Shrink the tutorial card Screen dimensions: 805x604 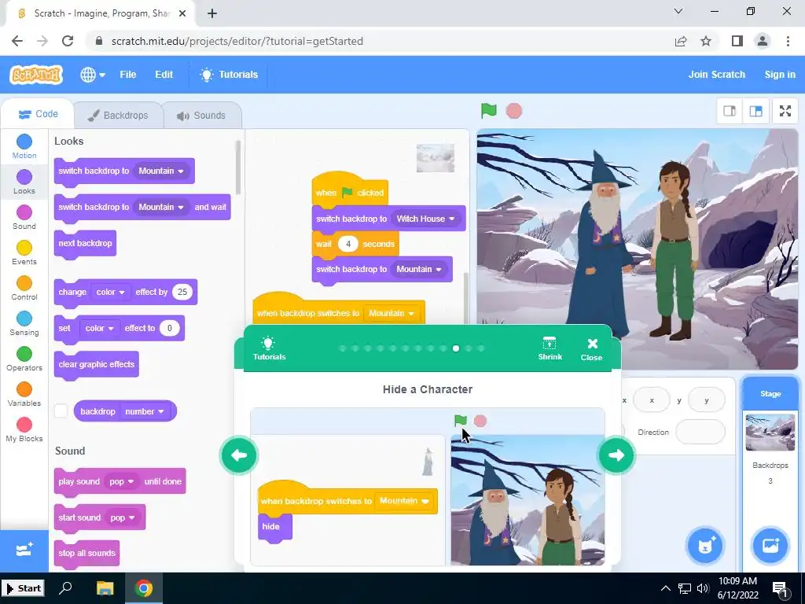coord(550,348)
